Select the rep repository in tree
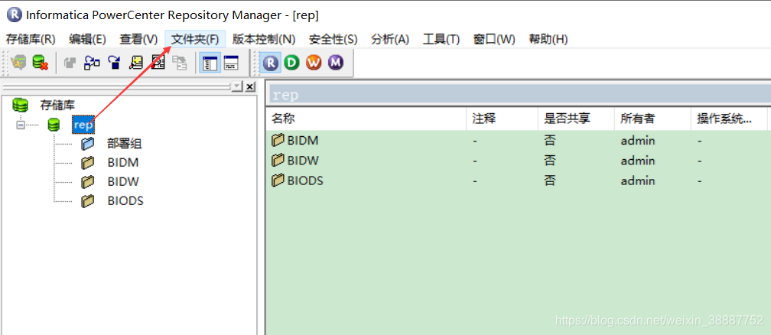 (x=83, y=125)
